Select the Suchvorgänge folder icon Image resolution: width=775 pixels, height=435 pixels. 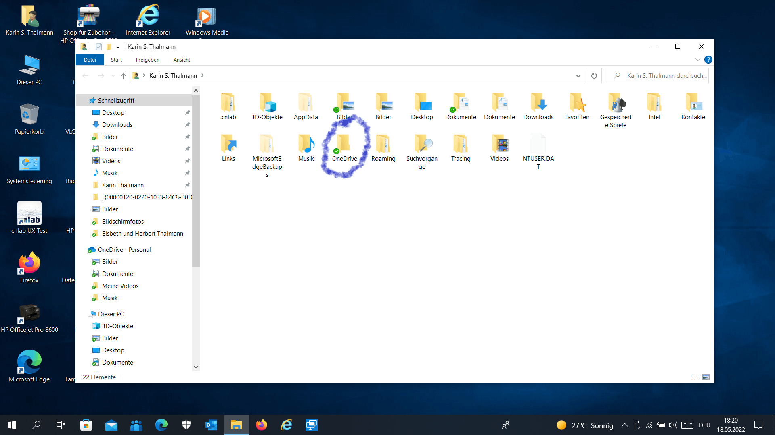coord(422,144)
